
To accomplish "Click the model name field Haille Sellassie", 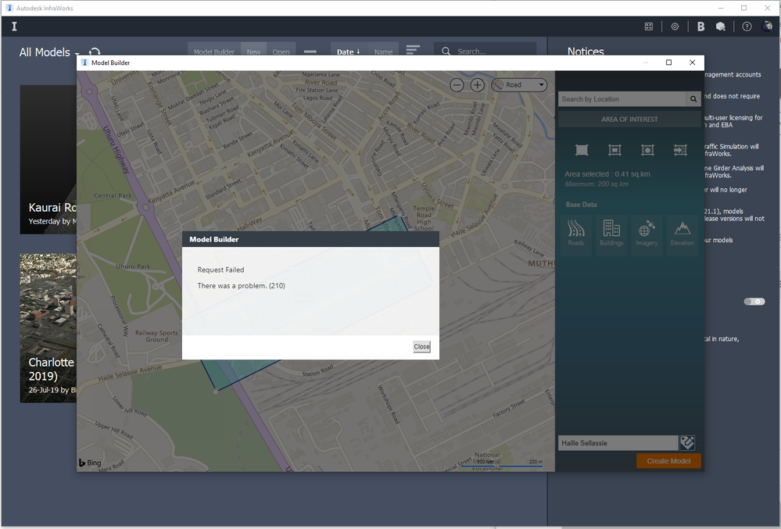I will [x=618, y=443].
